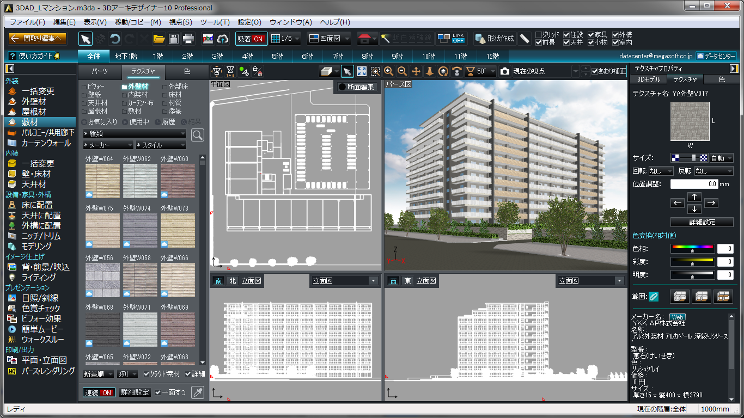The height and width of the screenshot is (418, 744).
Task: Open the 回転 rotation dropdown
Action: click(x=661, y=171)
